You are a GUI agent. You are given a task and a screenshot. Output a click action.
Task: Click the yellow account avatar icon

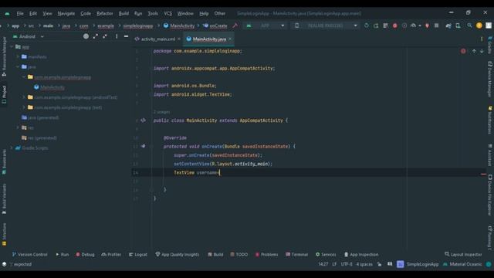(479, 25)
